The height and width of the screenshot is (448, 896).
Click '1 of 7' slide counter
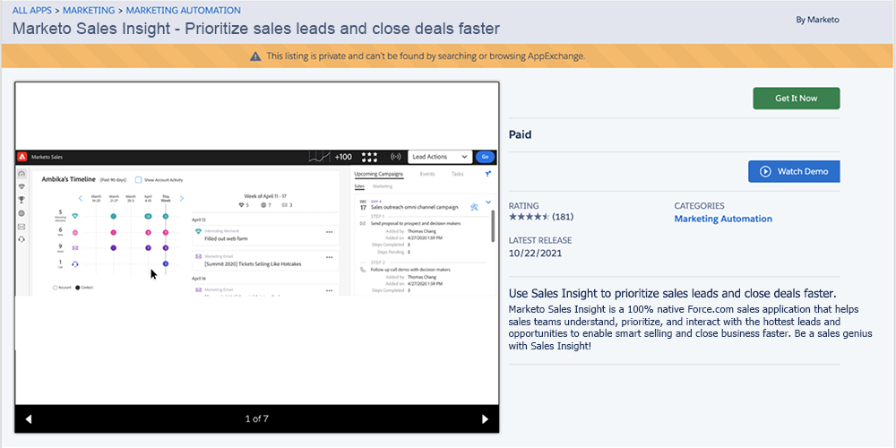(256, 418)
